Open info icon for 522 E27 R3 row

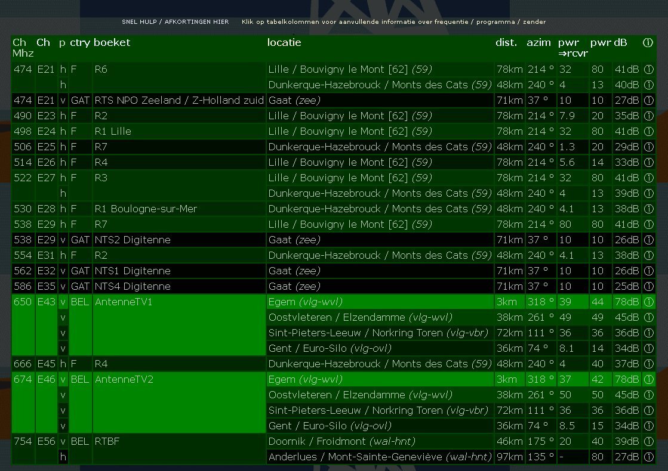click(648, 178)
